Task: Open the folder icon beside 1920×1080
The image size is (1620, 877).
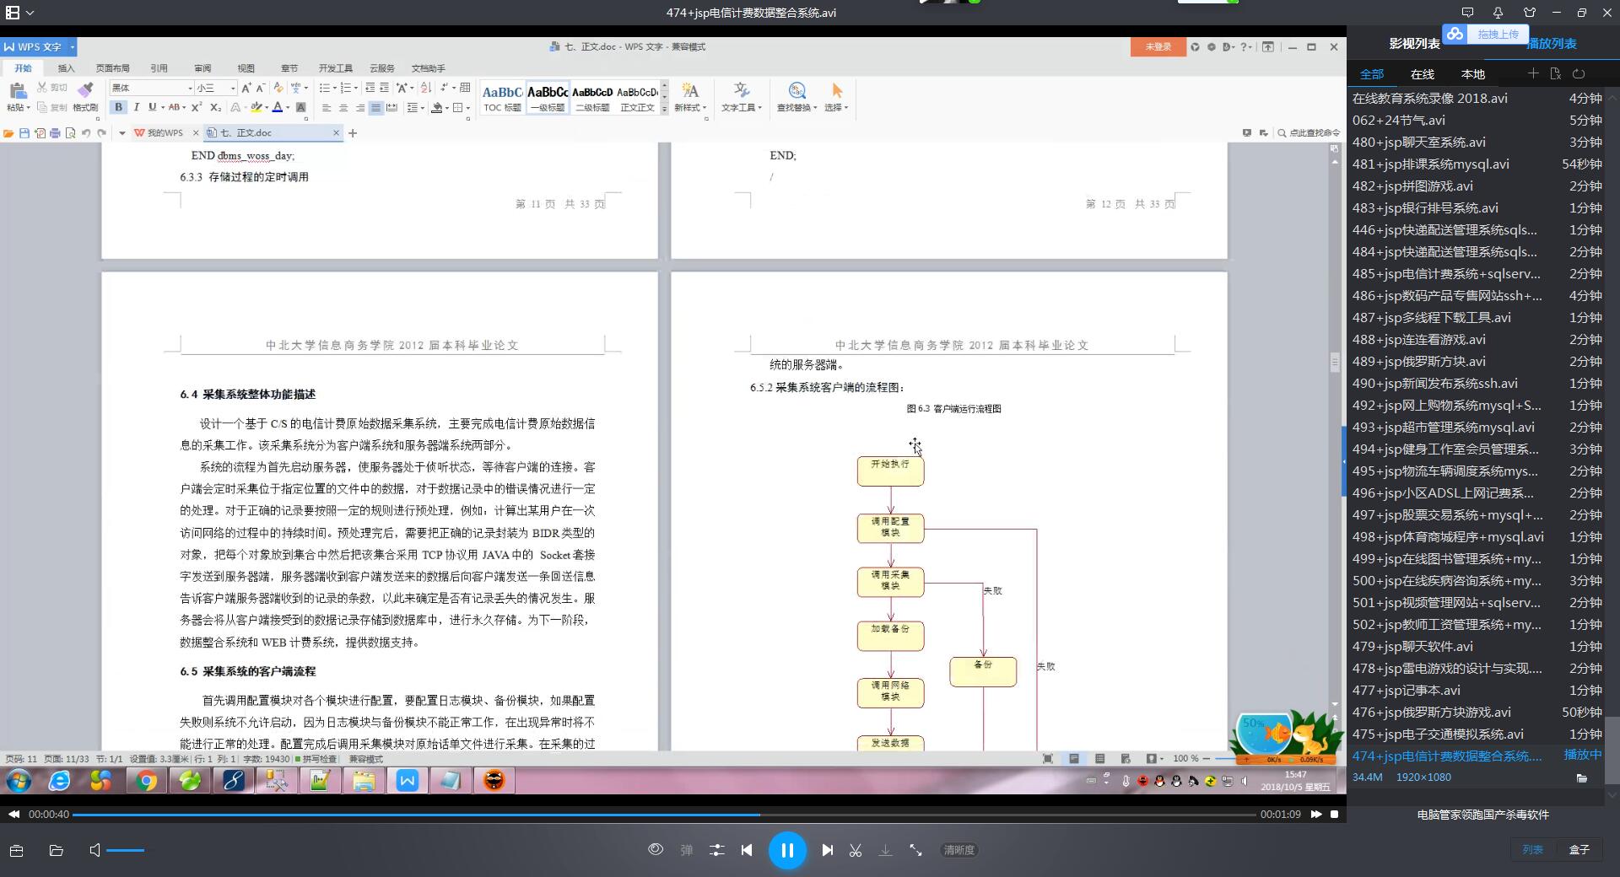Action: pos(1581,777)
